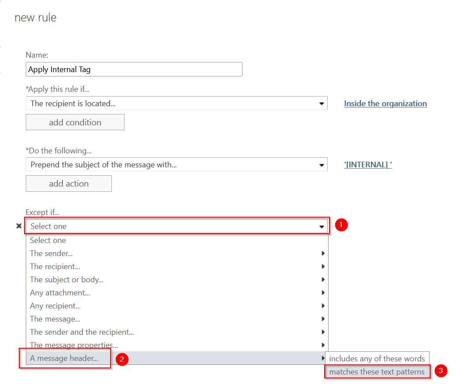Select 'The sender and the recipient...' option

pos(82,332)
